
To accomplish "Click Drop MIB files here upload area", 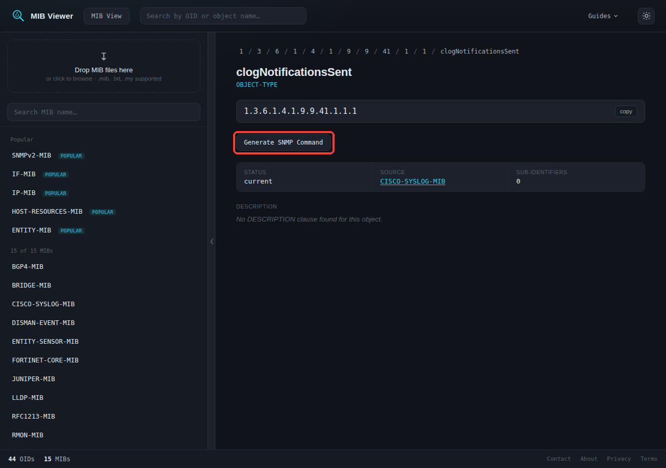I will pyautogui.click(x=104, y=66).
